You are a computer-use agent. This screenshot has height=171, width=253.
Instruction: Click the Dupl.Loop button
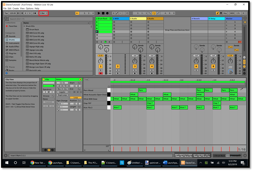click(62, 95)
